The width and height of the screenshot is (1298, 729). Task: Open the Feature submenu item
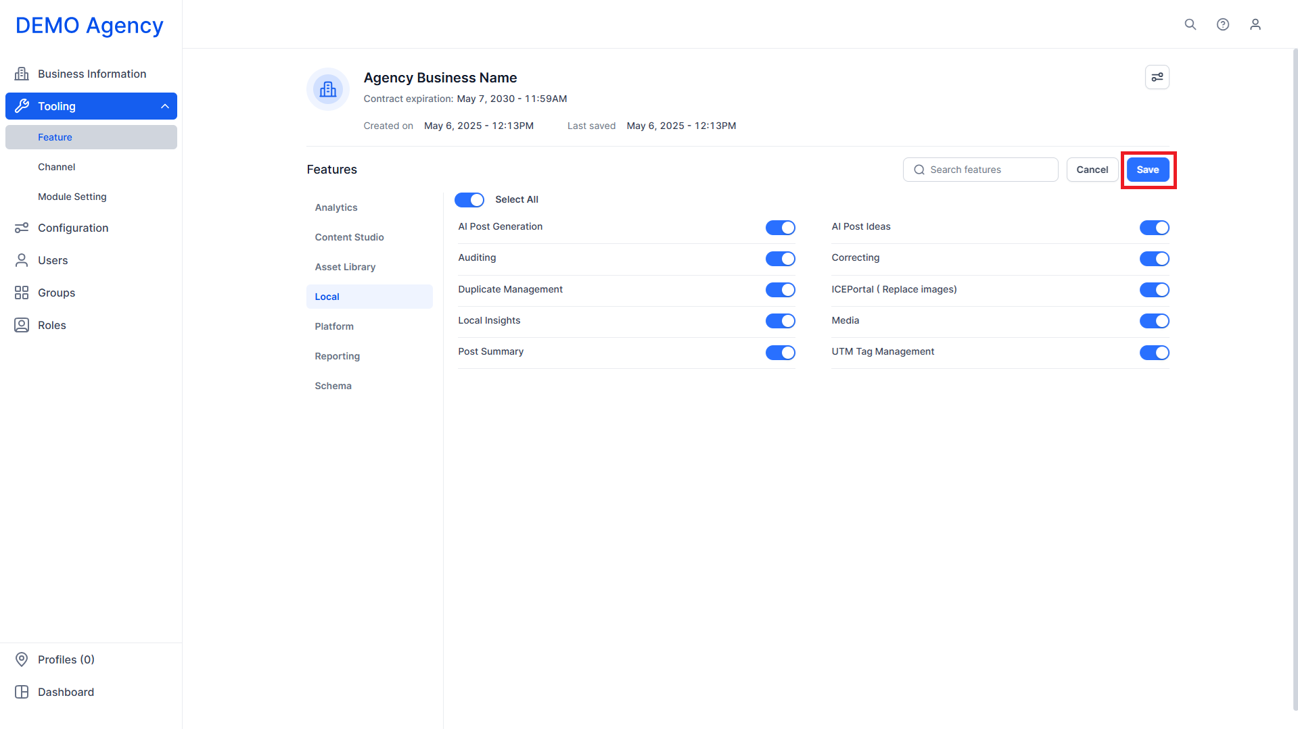click(x=91, y=137)
